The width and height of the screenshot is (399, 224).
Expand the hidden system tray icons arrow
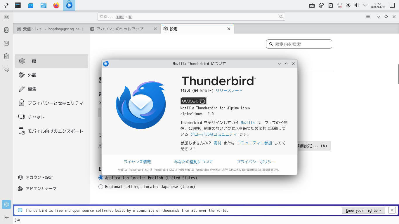coord(365,5)
